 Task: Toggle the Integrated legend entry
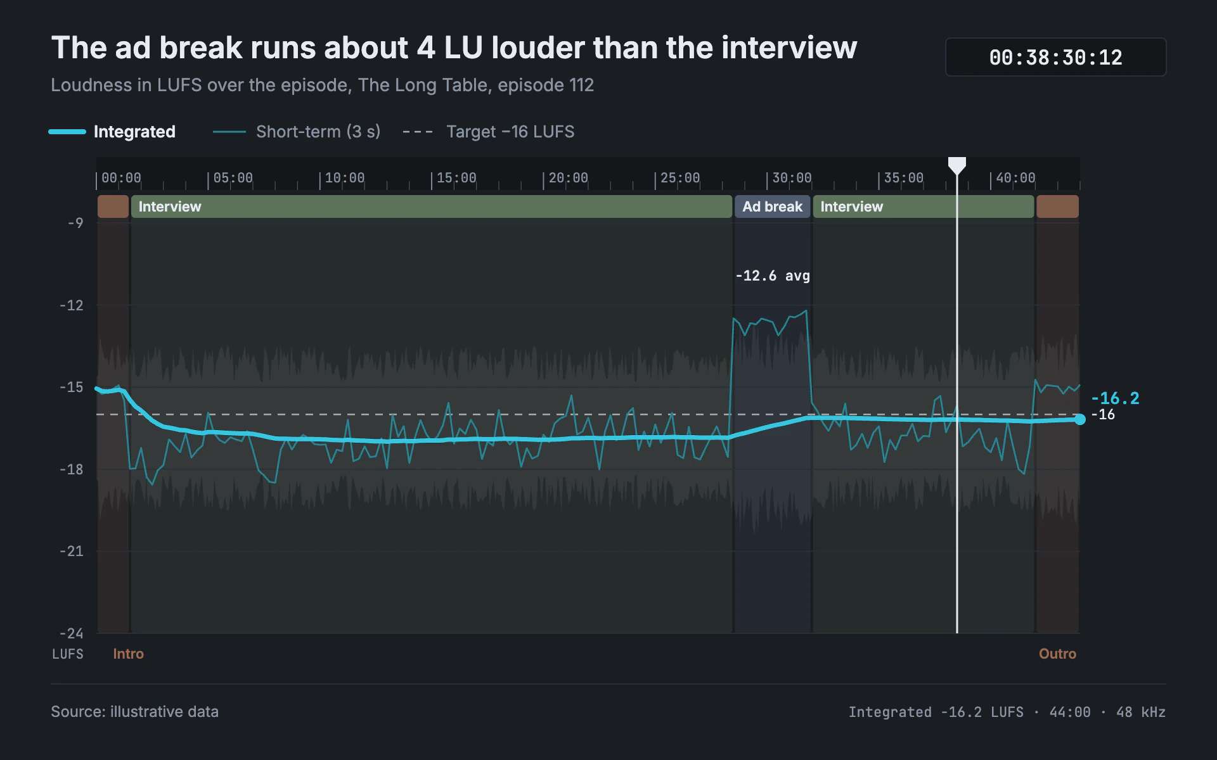coord(112,132)
